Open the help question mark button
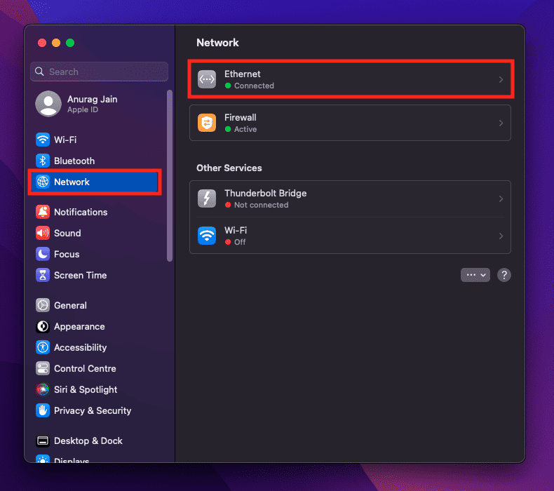554x491 pixels. [x=504, y=275]
